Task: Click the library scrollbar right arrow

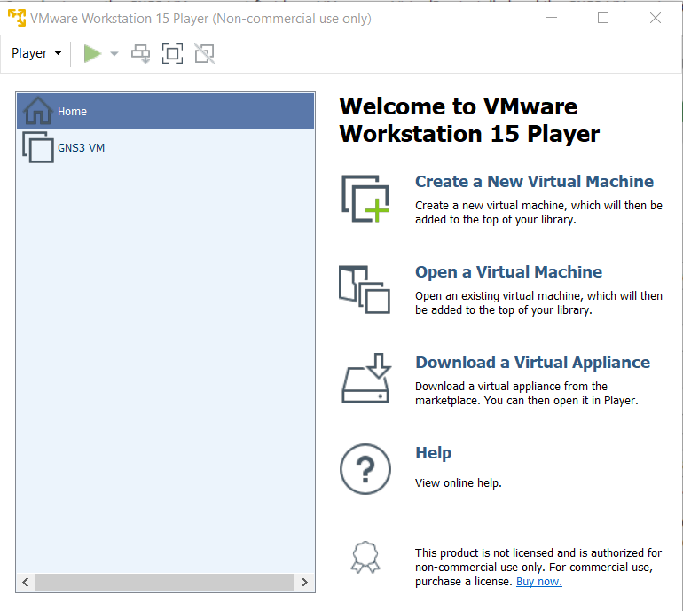Action: coord(304,583)
